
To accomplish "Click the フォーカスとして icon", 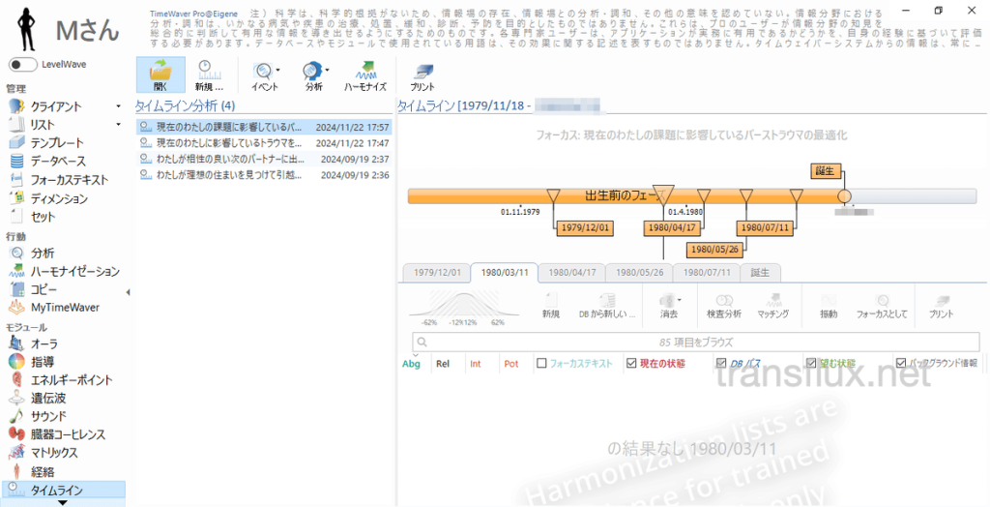I will (x=882, y=304).
